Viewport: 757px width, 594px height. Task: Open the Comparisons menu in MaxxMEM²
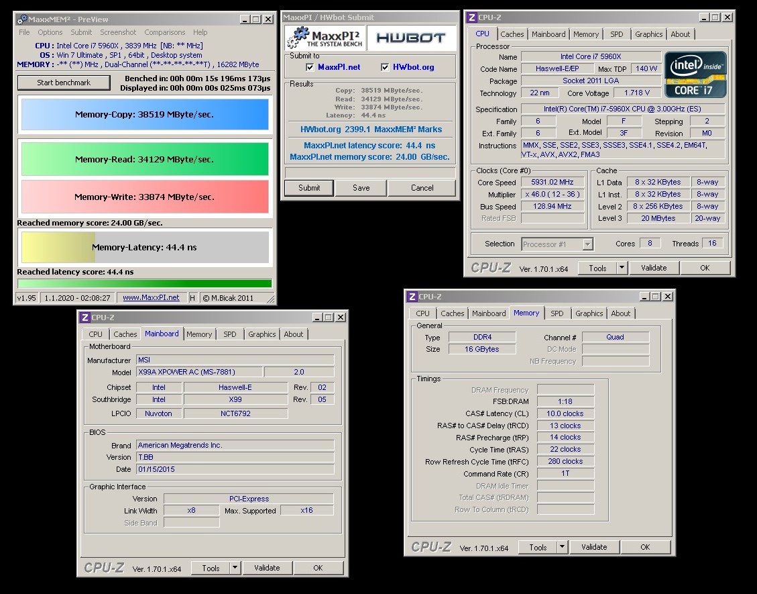pos(165,32)
